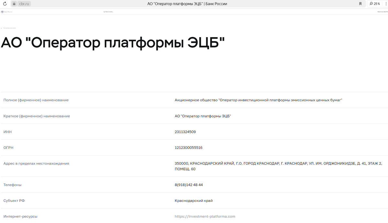Screen dimensions: 388x223
Task: Open the 'Поиск по сайту' search
Action: coord(108,12)
